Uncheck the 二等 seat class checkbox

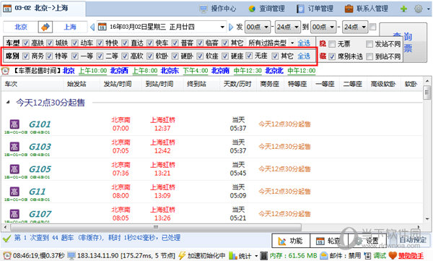coord(100,56)
